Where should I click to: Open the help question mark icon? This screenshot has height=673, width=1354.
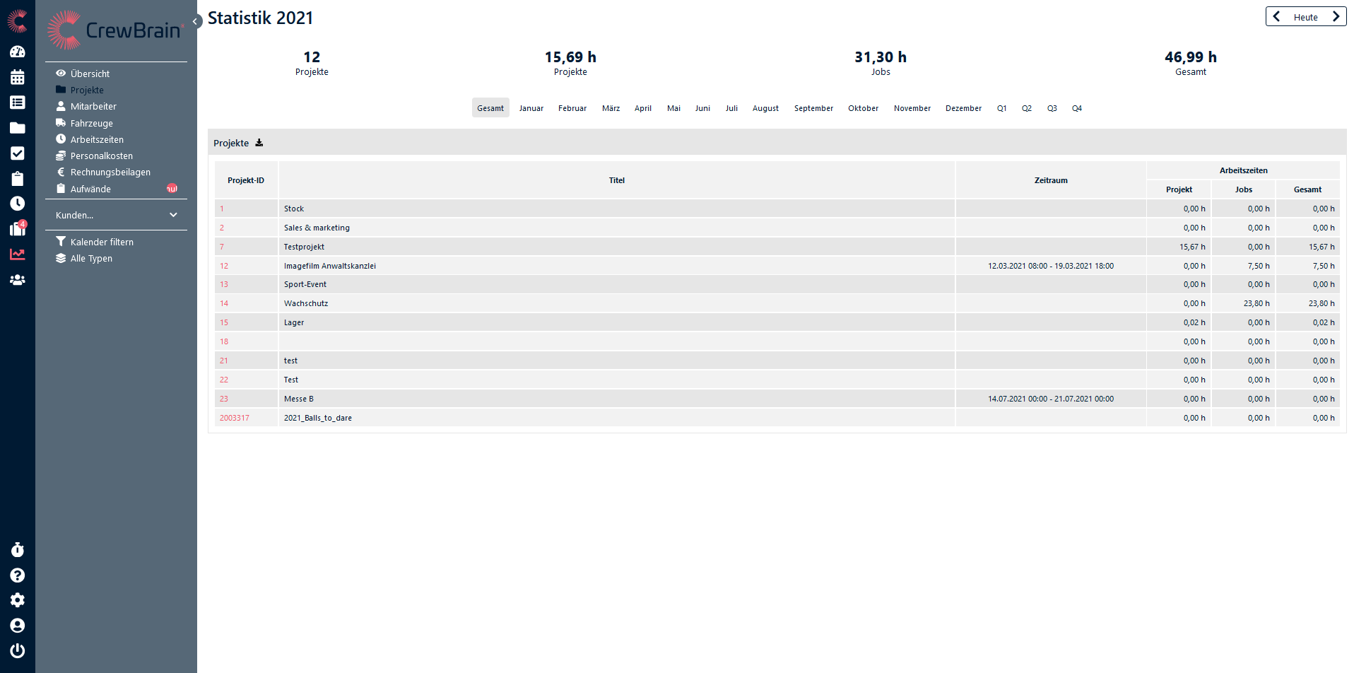(x=18, y=575)
